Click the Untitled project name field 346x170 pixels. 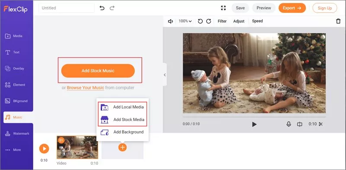[67, 8]
